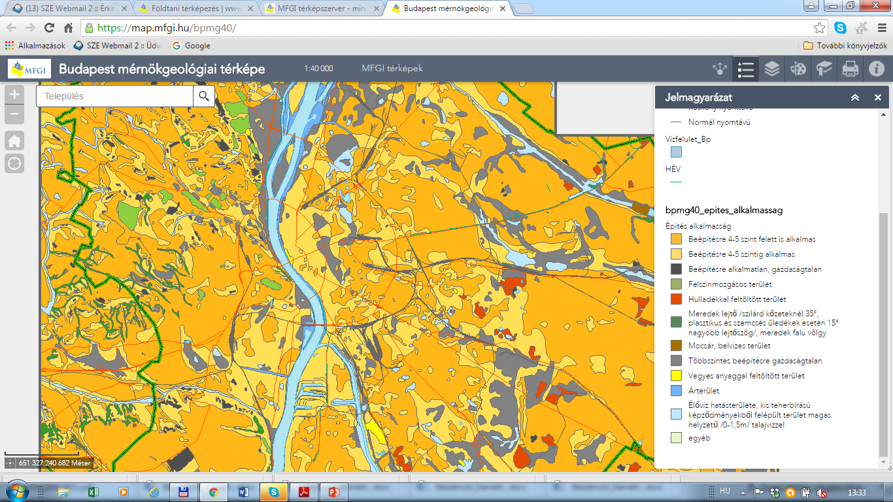Open the info (i) panel
Viewport: 893px width, 502px height.
876,69
